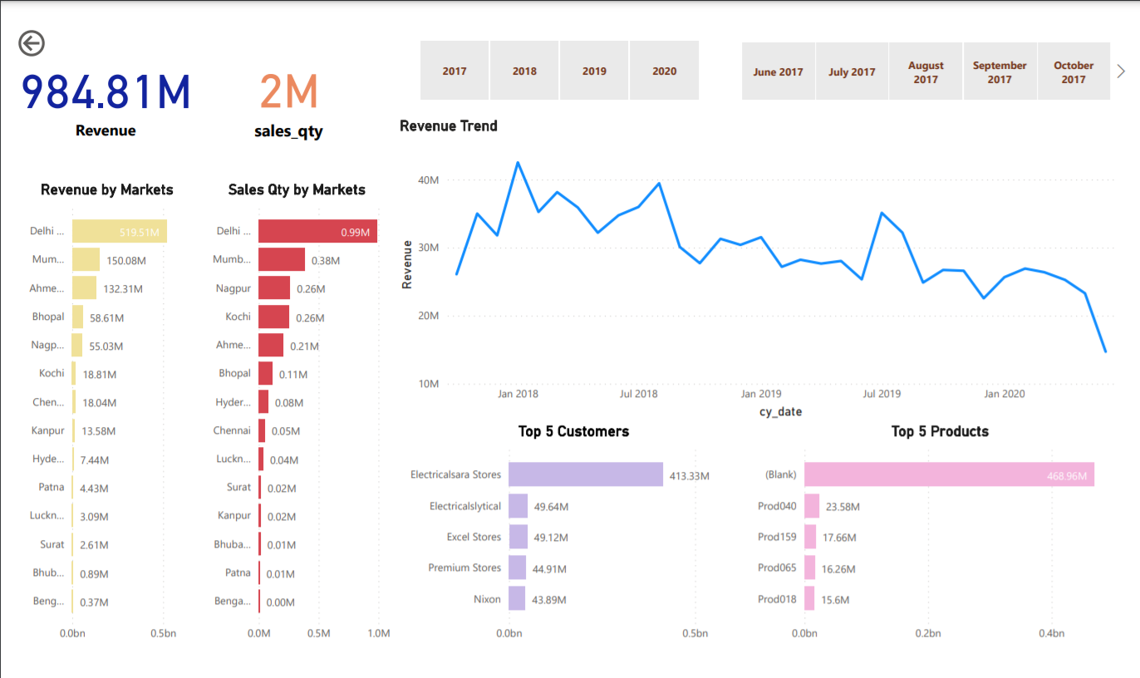
Task: Click Bhopal 0.11M sales qty bar
Action: pyautogui.click(x=265, y=374)
